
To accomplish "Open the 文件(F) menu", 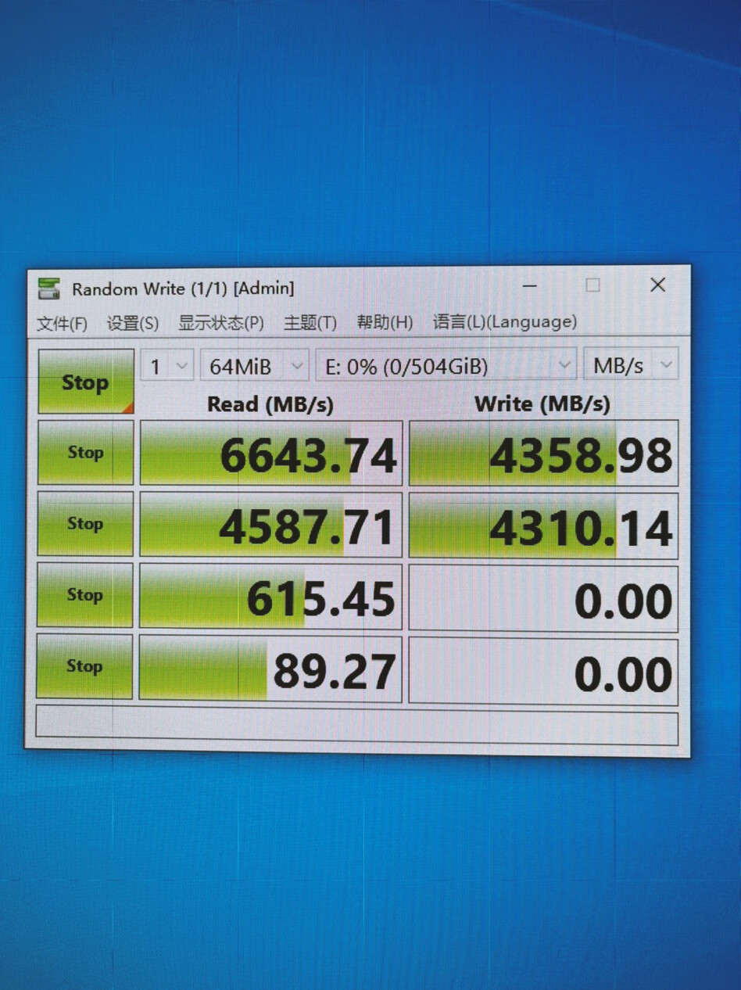I will (x=62, y=323).
